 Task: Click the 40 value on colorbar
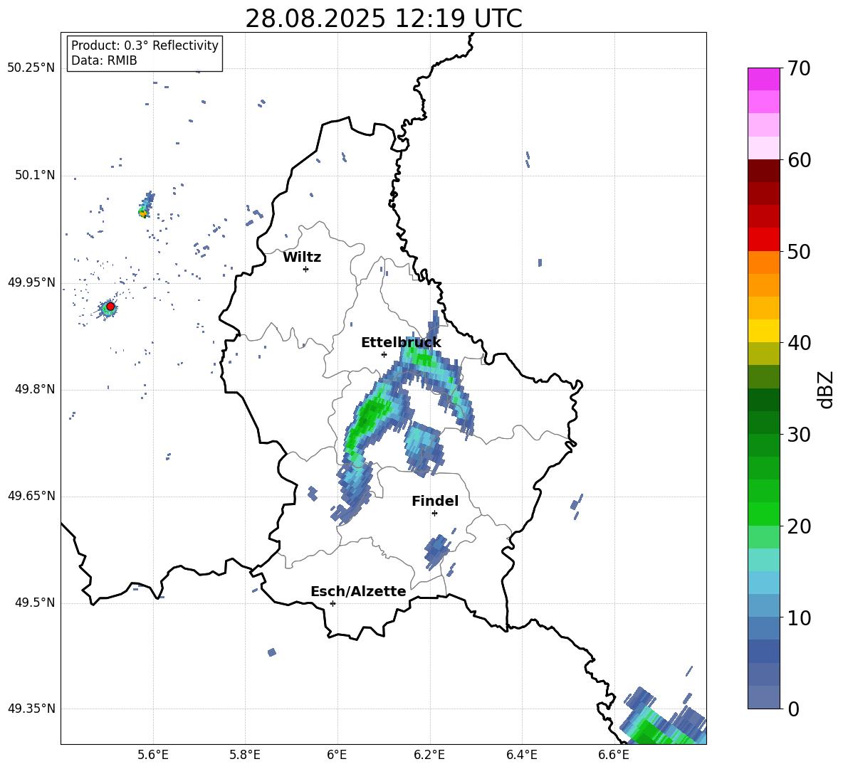[x=799, y=343]
